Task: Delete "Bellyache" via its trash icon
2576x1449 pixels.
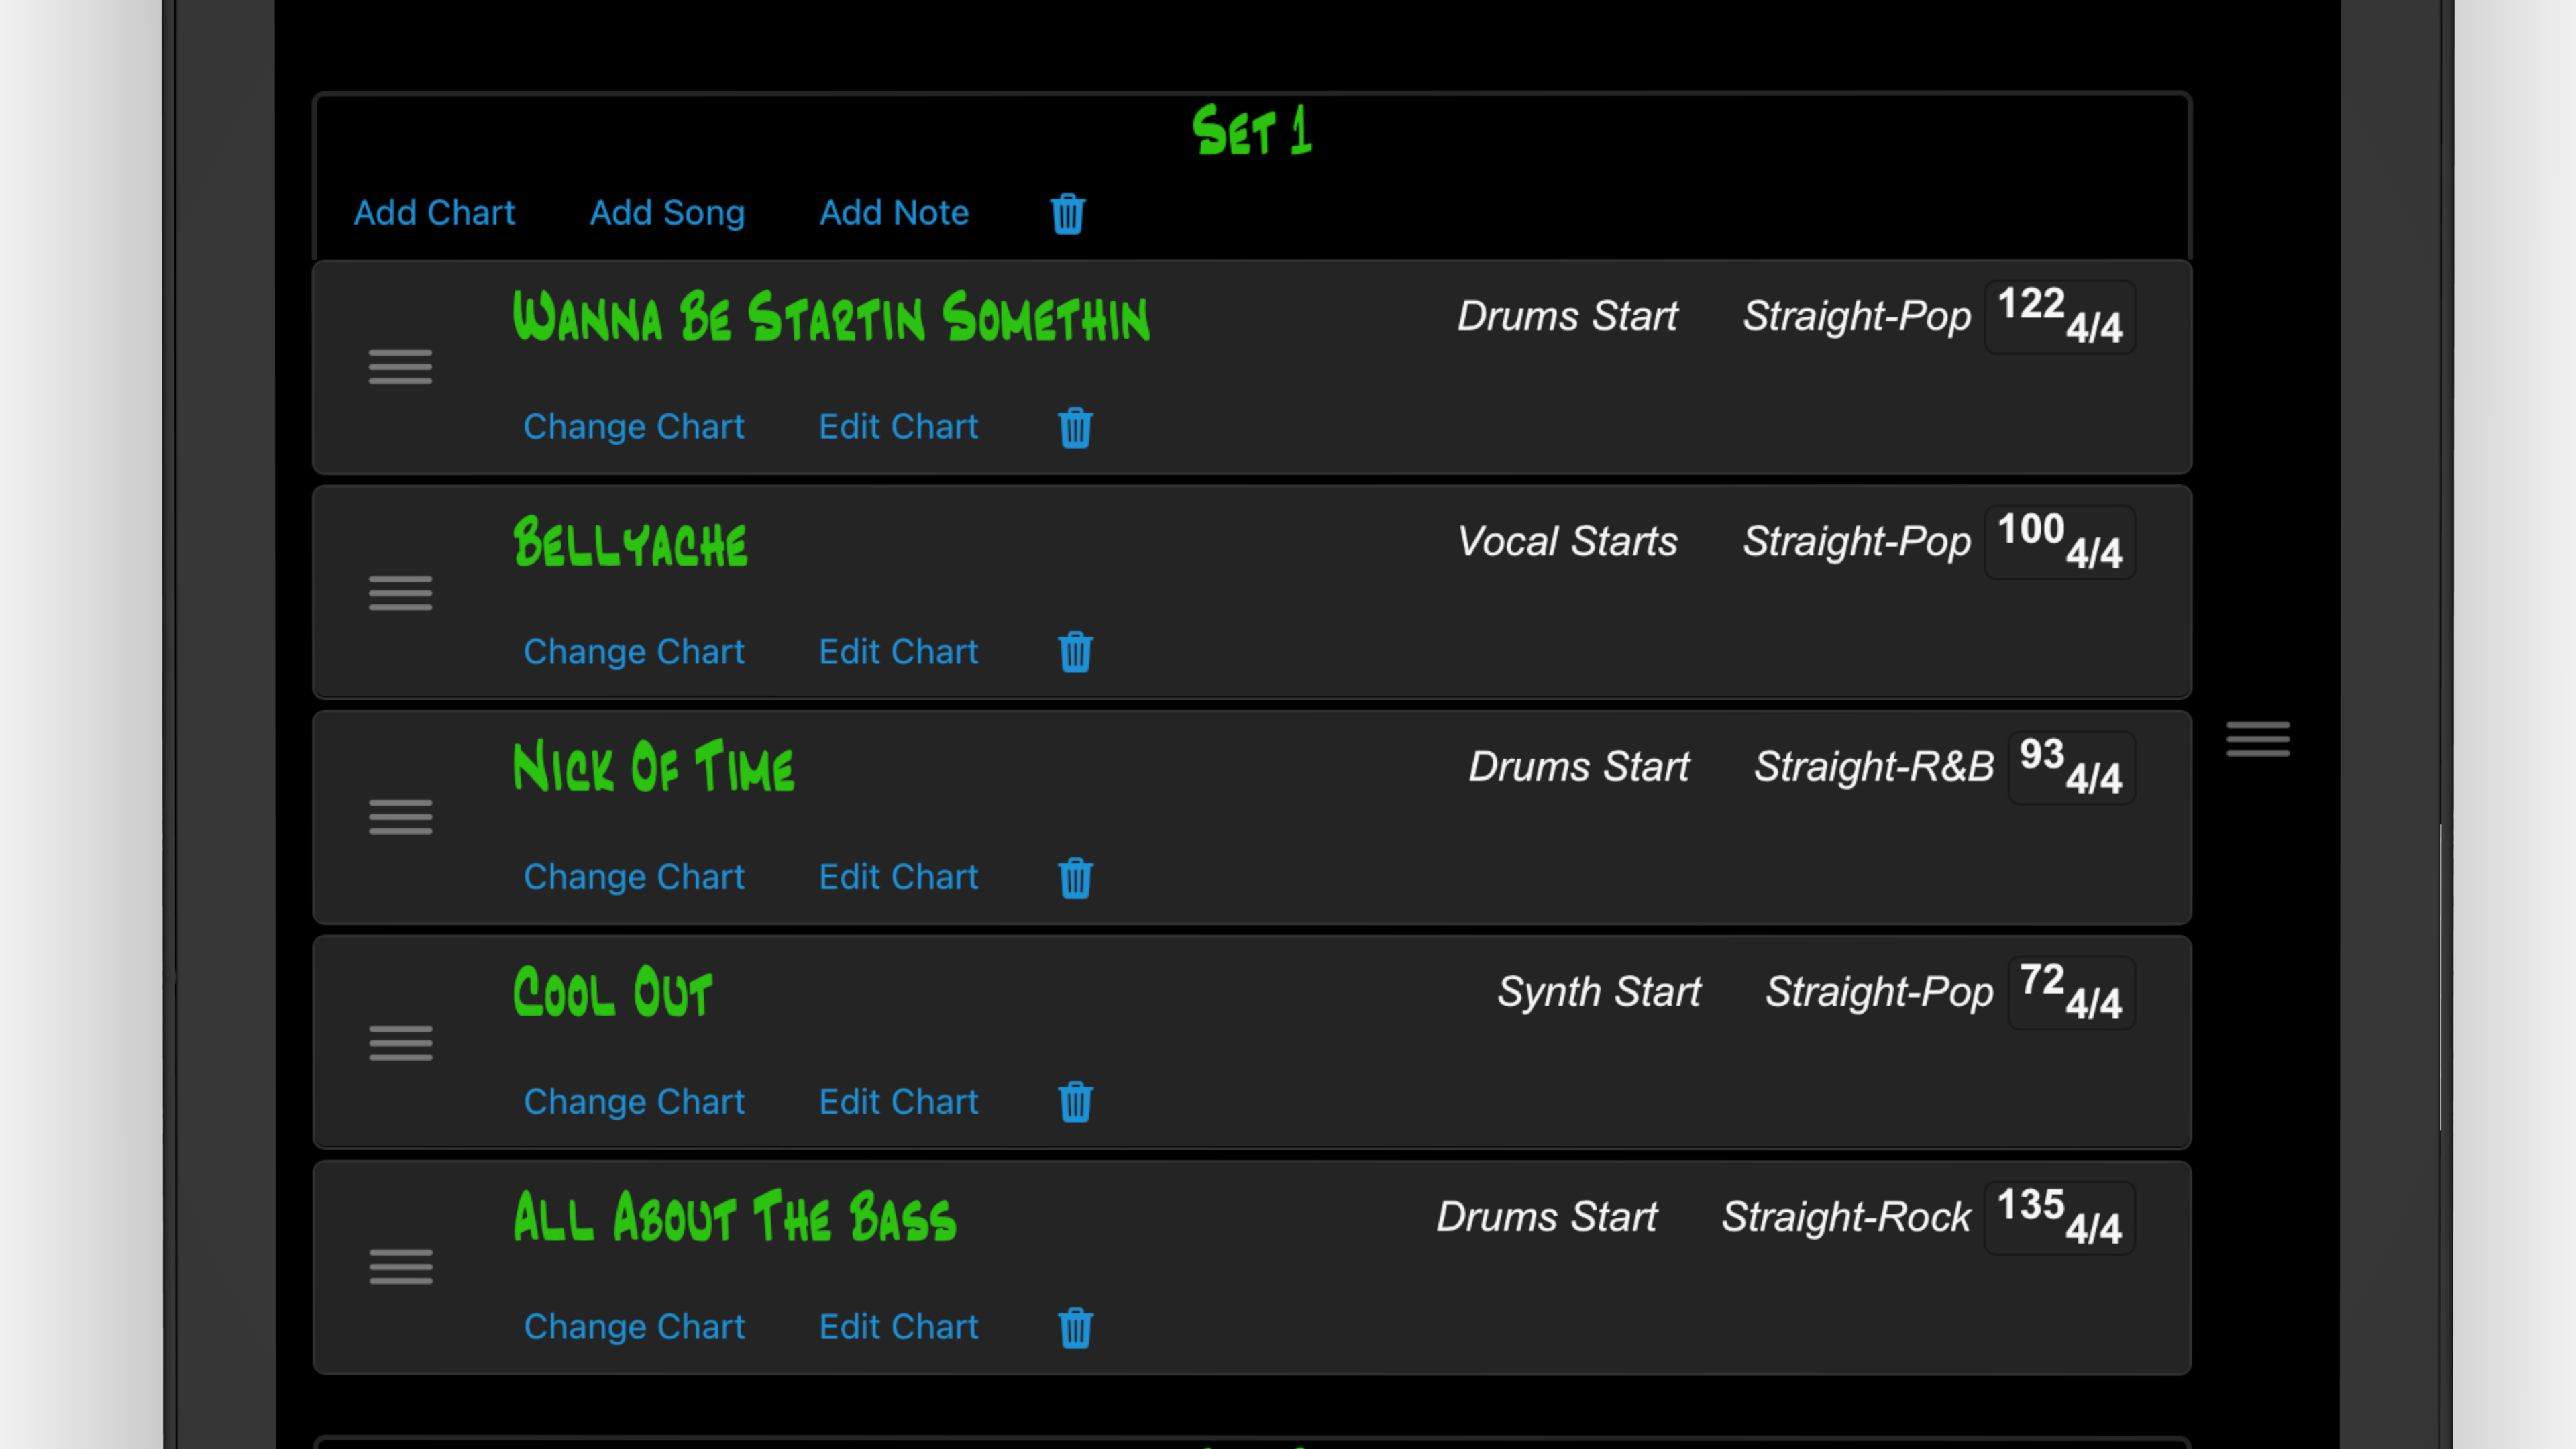Action: 1075,652
